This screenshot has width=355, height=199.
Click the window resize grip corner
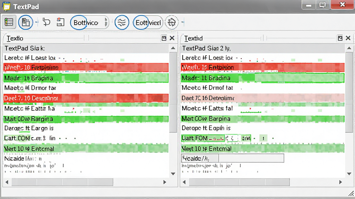coord(351,193)
